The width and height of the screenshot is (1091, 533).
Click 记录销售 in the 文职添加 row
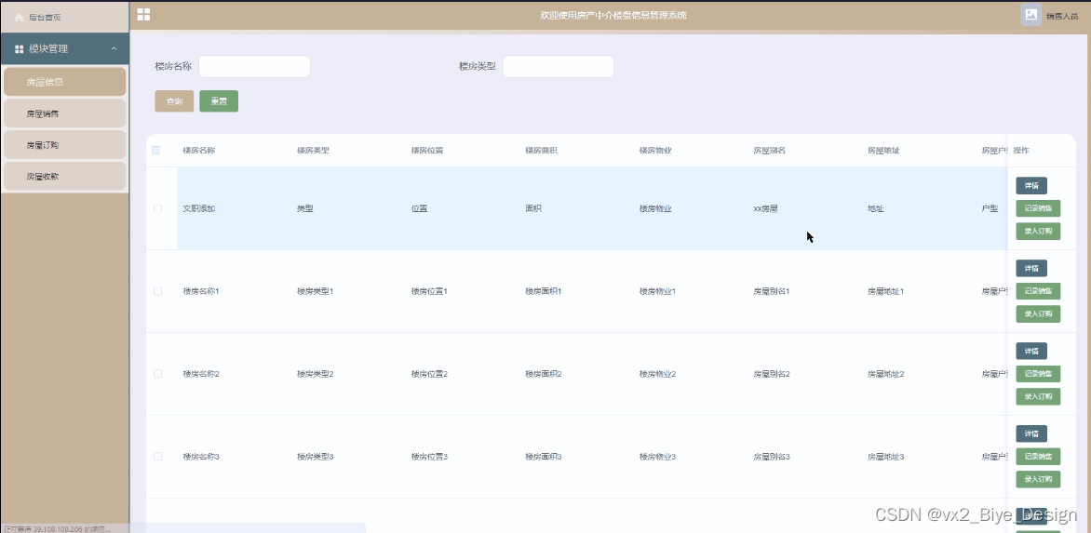tap(1038, 208)
